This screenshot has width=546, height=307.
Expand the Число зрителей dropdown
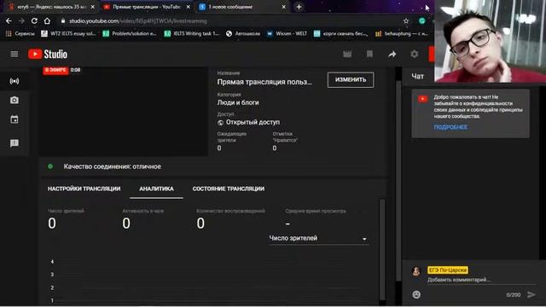318,239
